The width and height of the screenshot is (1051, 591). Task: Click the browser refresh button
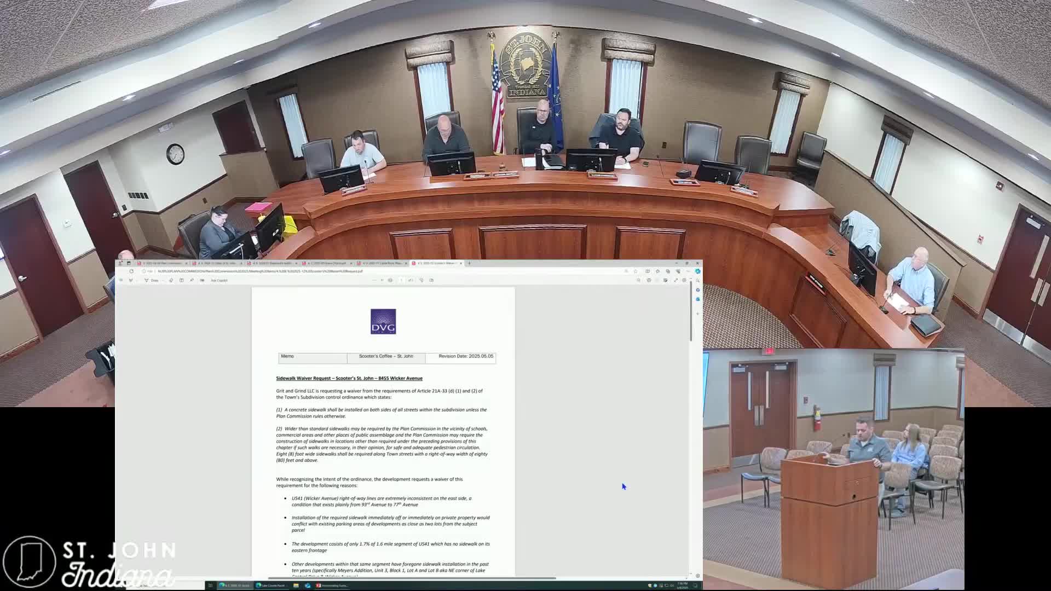tap(131, 271)
